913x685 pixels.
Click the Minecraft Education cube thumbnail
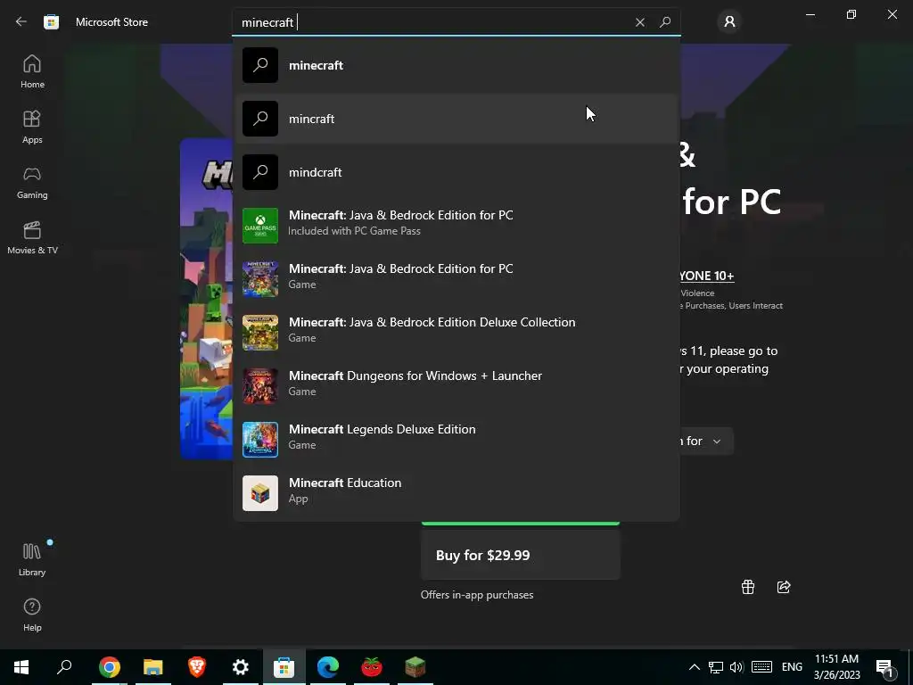(260, 493)
